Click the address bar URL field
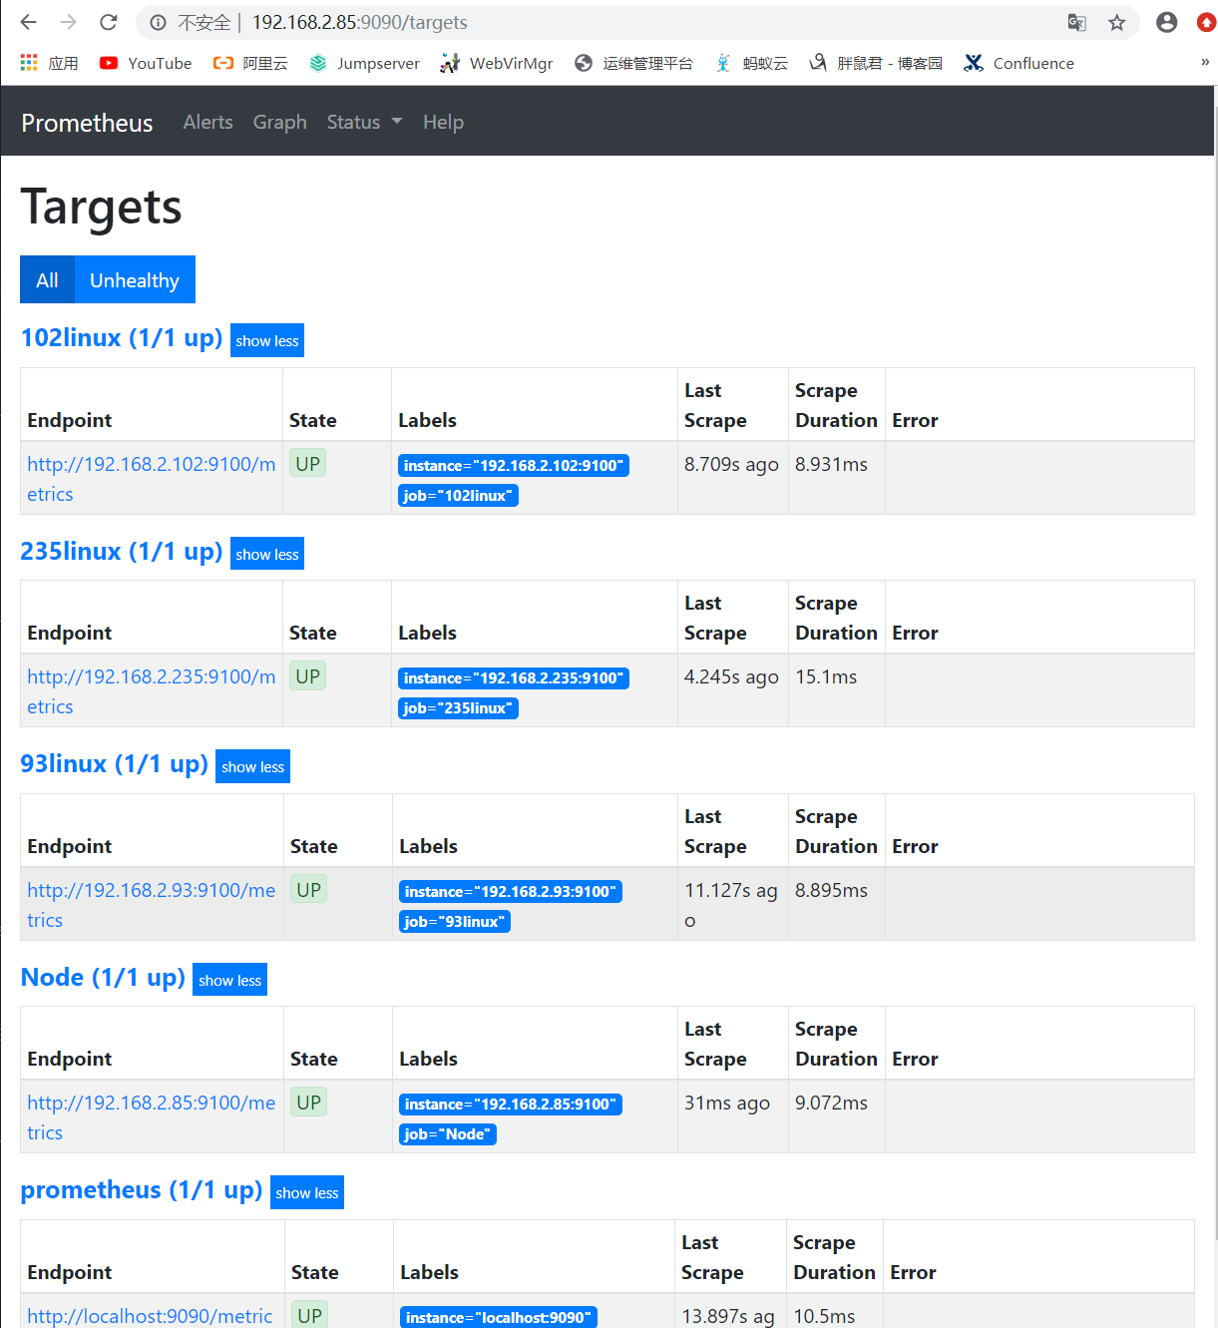 (x=638, y=22)
